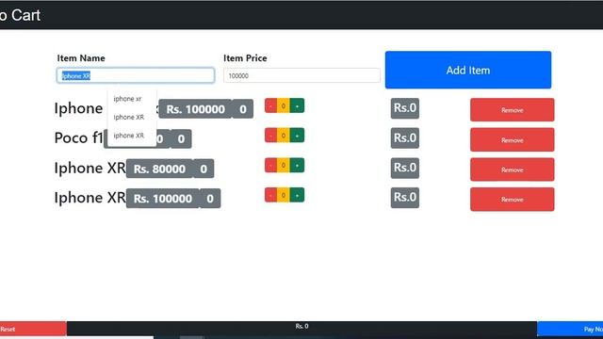Click yellow counter in the bottom Iphone XR row
Screen dimensions: 603x339
pyautogui.click(x=284, y=195)
